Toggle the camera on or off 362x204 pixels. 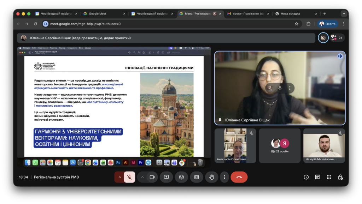tap(152, 177)
